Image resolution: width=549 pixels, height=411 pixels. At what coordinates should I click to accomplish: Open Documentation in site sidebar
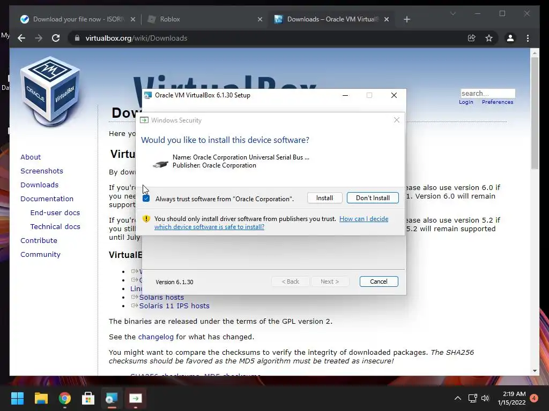click(x=47, y=199)
